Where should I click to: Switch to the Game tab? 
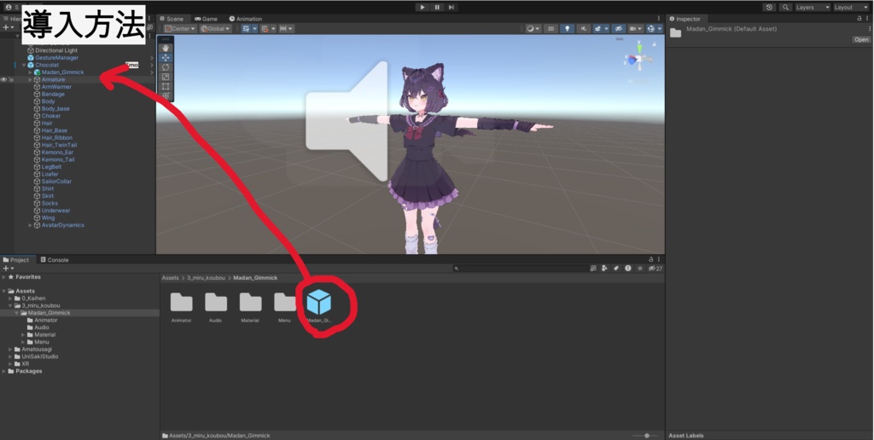206,19
